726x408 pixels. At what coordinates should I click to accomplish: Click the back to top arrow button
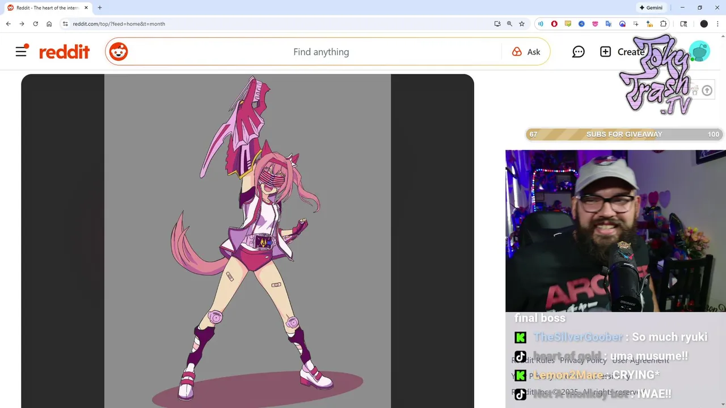tap(707, 91)
